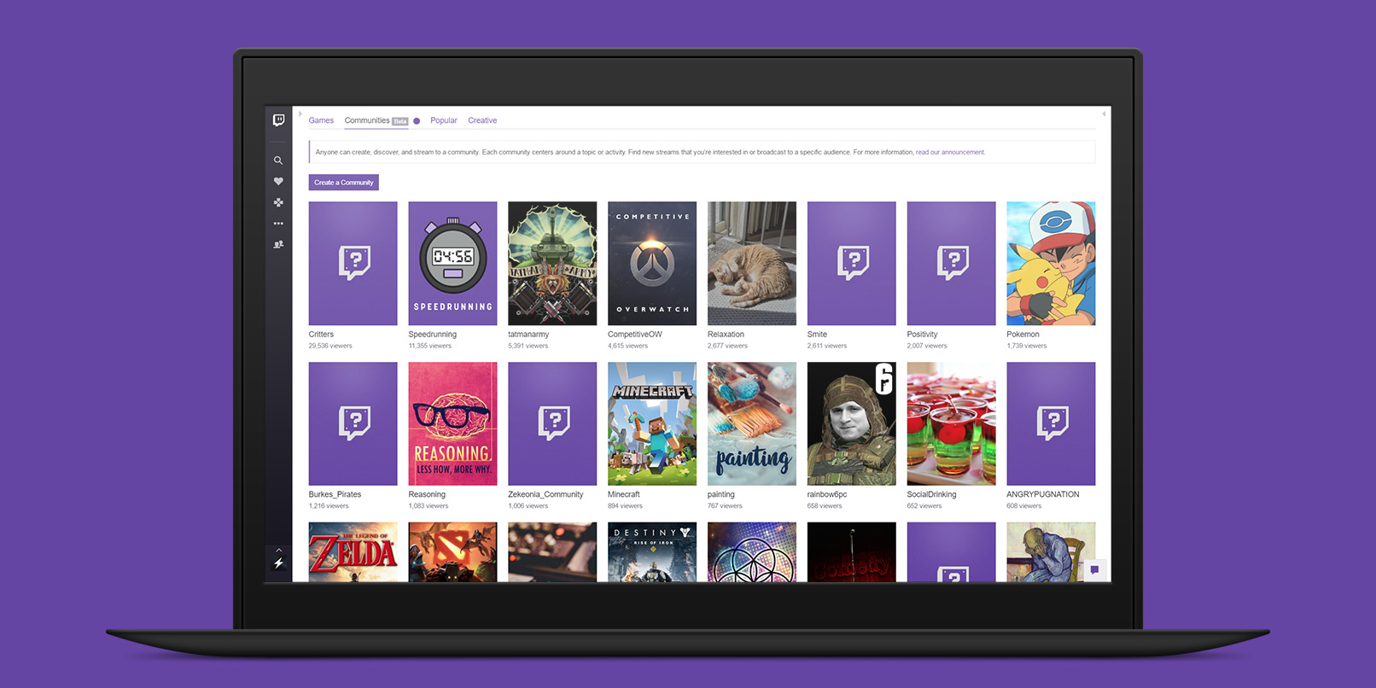
Task: Open Browse via the gamepad icon
Action: click(x=278, y=202)
